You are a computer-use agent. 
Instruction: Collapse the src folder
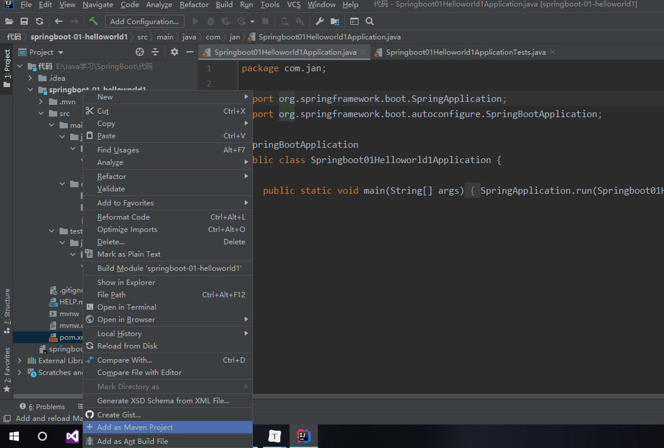coord(41,113)
